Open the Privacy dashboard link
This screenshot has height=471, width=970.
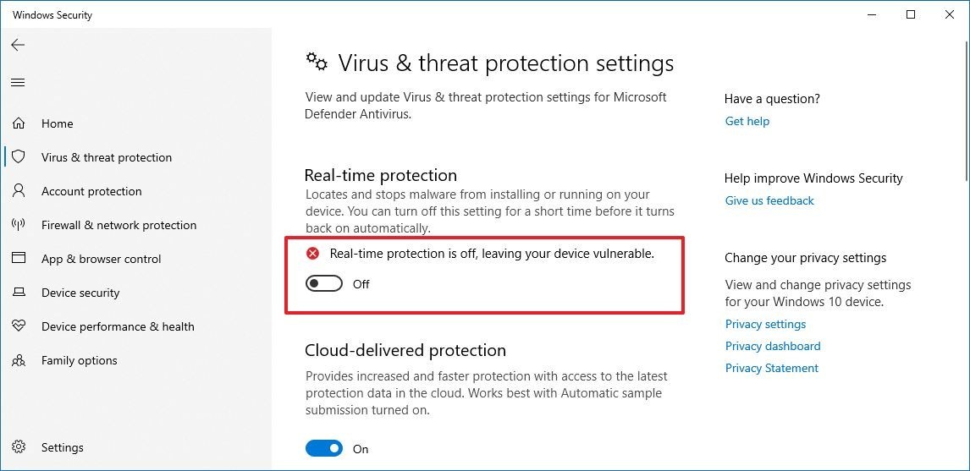[x=773, y=346]
